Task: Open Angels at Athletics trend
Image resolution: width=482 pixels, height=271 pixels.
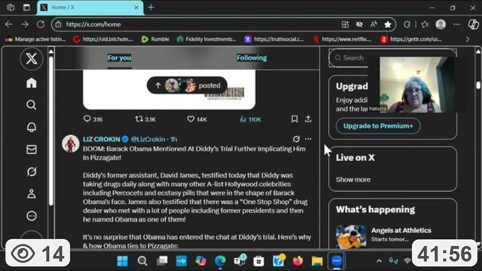Action: 401,230
